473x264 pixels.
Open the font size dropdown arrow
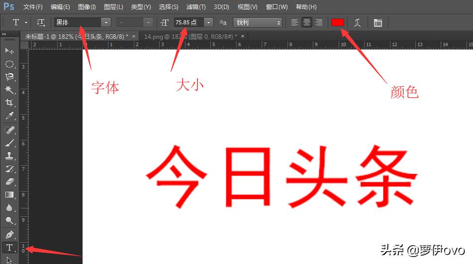click(x=208, y=22)
